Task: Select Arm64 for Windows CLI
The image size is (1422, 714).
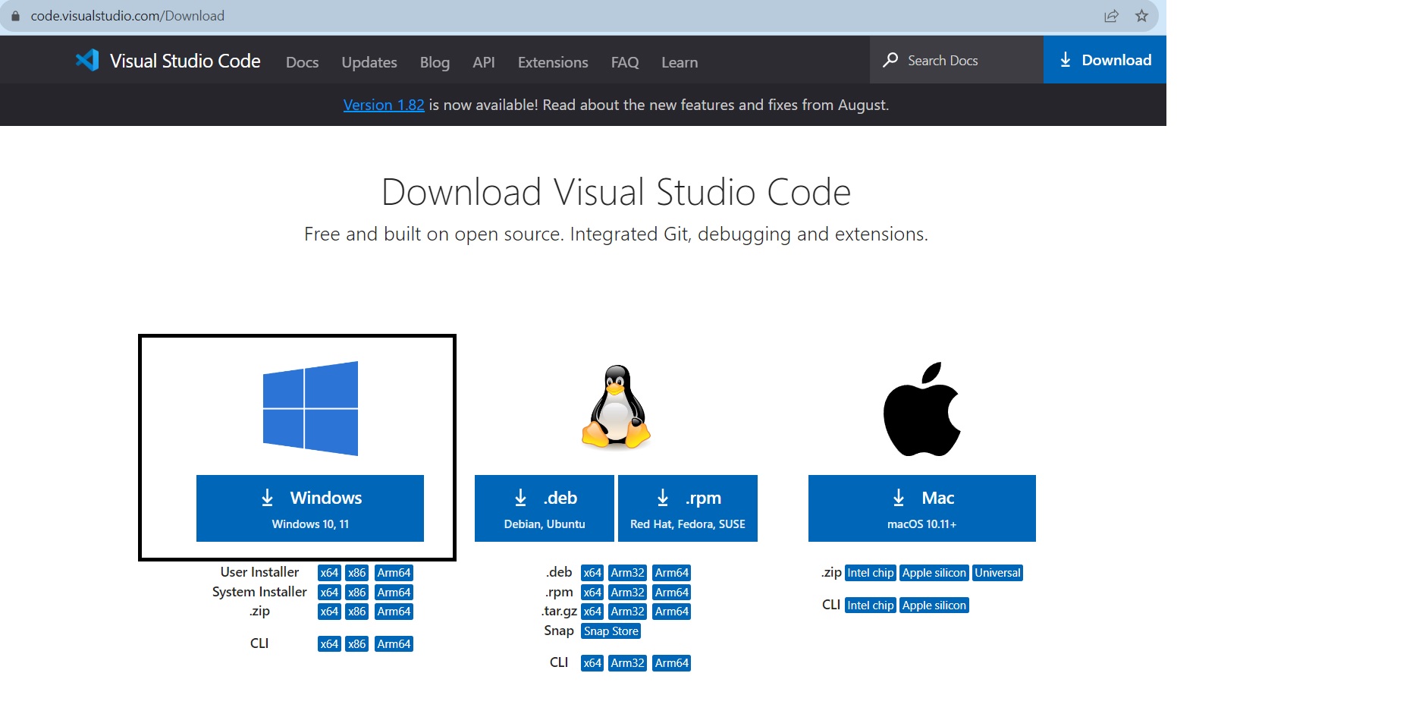Action: coord(394,644)
